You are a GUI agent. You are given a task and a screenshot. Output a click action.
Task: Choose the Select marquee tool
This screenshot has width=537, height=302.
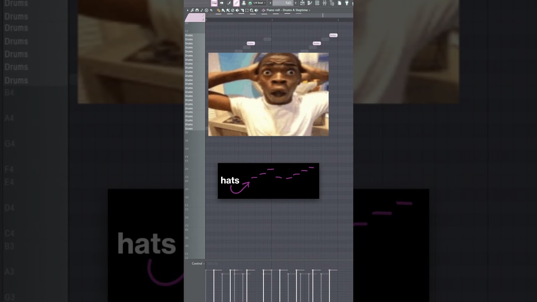click(247, 10)
